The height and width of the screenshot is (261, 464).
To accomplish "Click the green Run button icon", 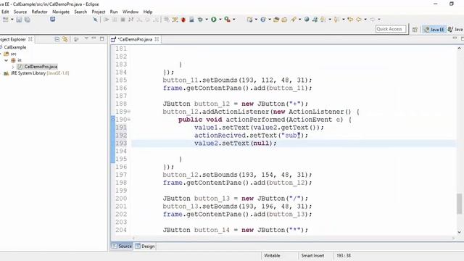I will tap(214, 20).
